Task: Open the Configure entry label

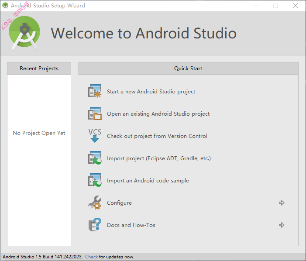Action: tap(119, 203)
